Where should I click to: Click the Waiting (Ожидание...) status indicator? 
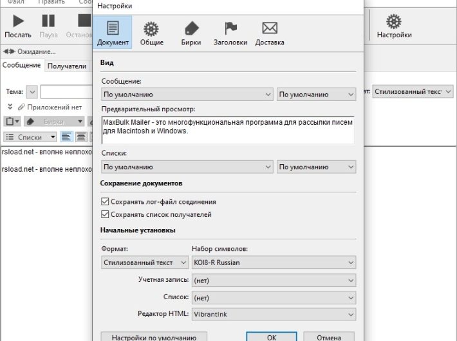(x=29, y=51)
